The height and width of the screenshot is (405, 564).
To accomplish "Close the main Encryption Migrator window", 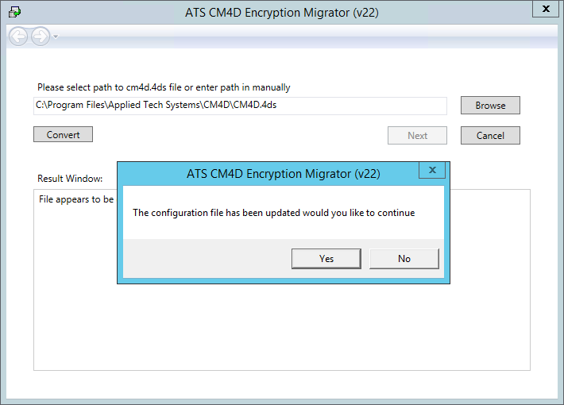I will click(544, 9).
